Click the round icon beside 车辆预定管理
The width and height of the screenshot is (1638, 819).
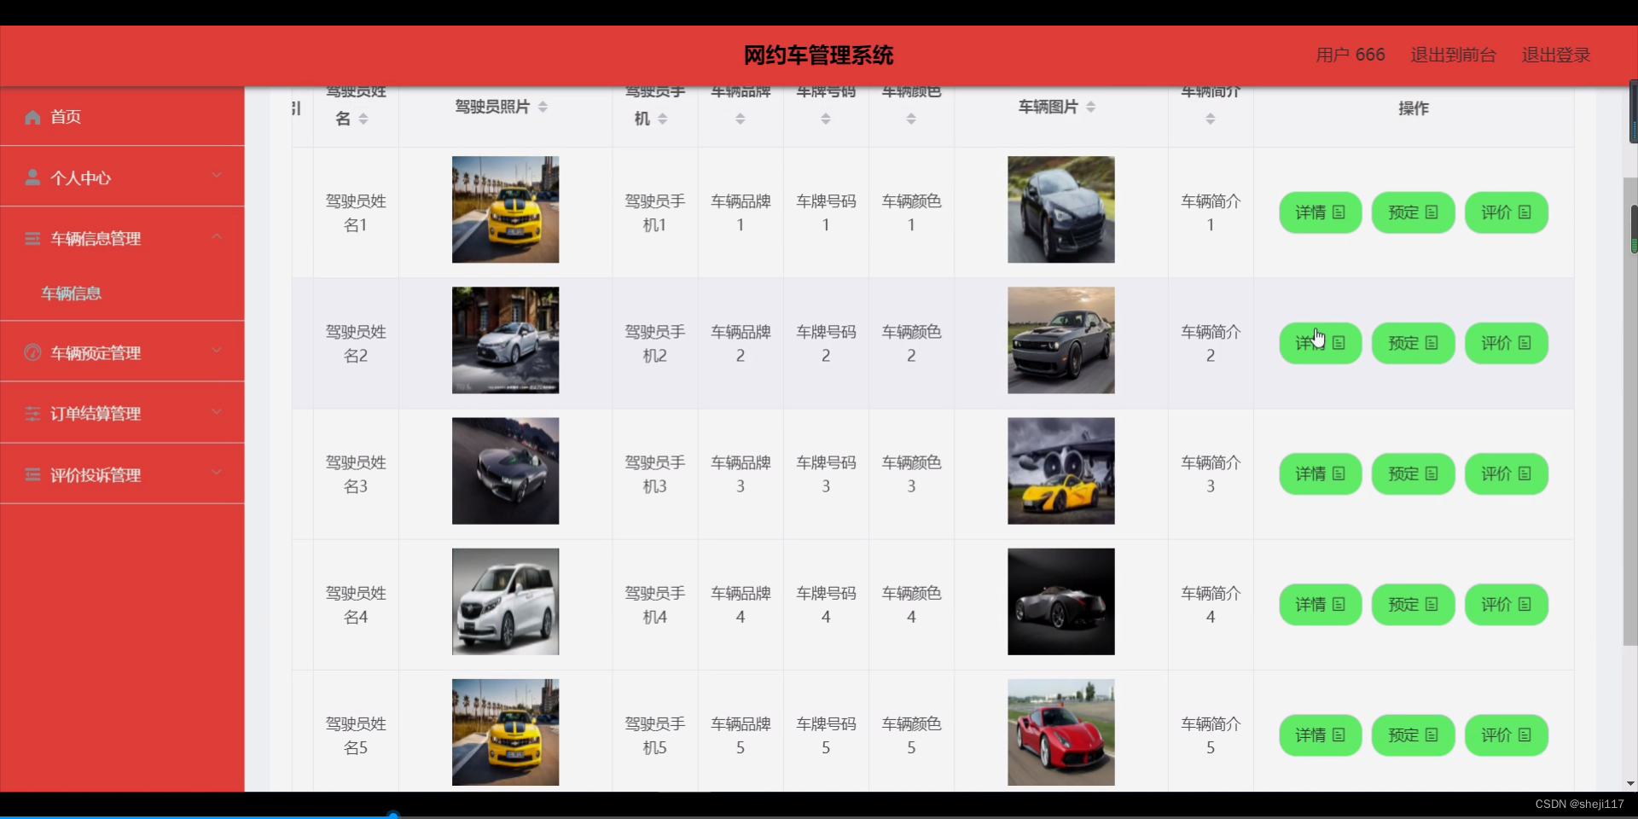pos(32,352)
